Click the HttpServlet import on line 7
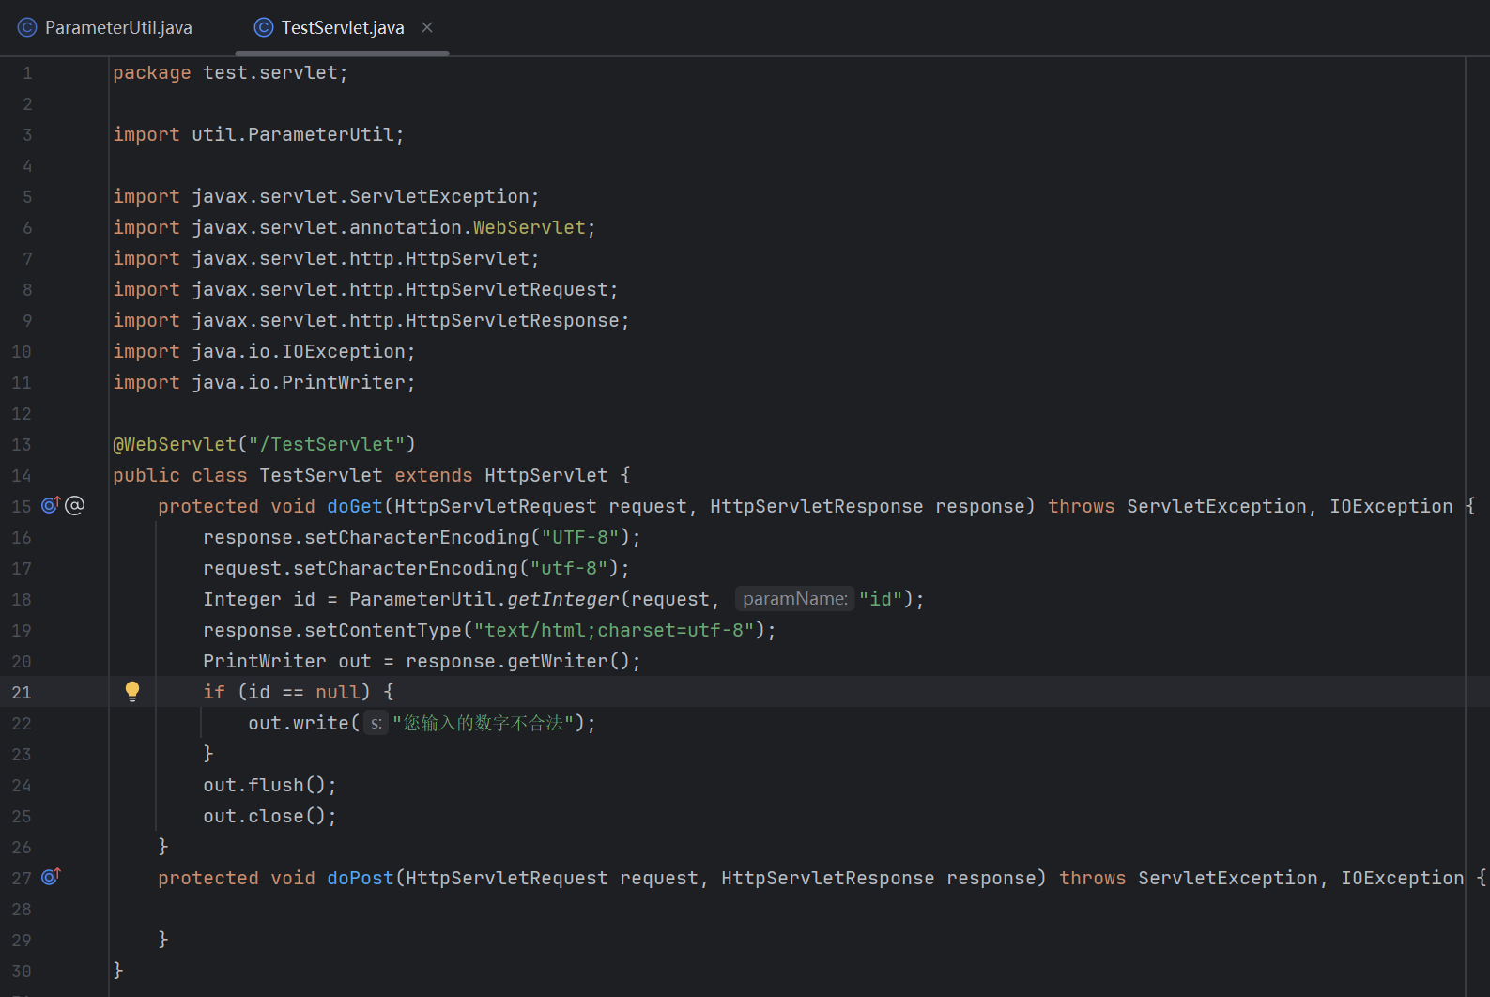 click(326, 258)
